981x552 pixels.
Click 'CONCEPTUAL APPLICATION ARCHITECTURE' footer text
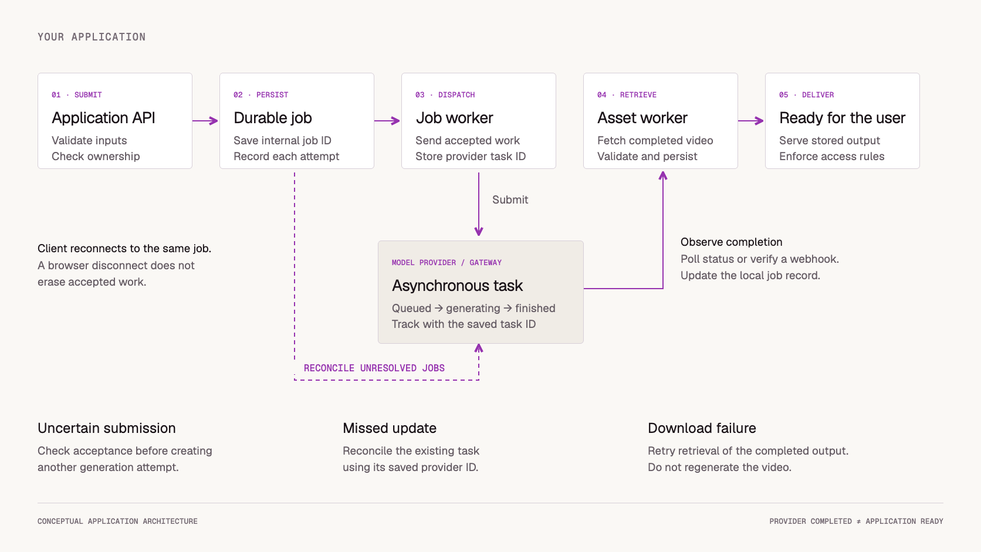pyautogui.click(x=117, y=521)
